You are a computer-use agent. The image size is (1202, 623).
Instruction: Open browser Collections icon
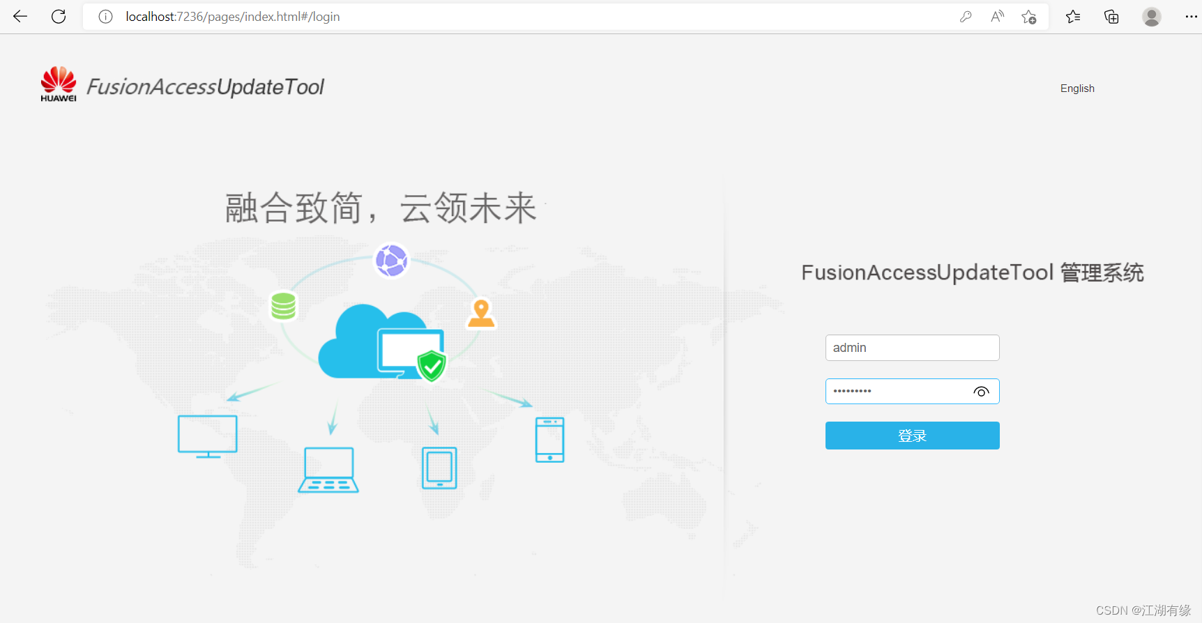(x=1111, y=17)
